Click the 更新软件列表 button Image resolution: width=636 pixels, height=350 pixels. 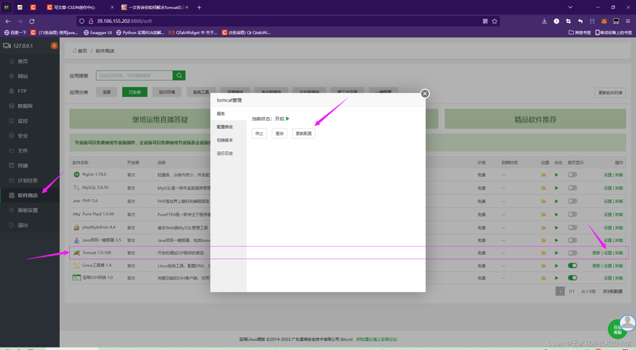point(610,92)
